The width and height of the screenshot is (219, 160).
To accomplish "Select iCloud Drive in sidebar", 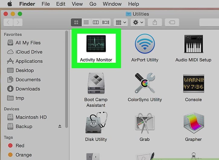I will coord(25,52).
